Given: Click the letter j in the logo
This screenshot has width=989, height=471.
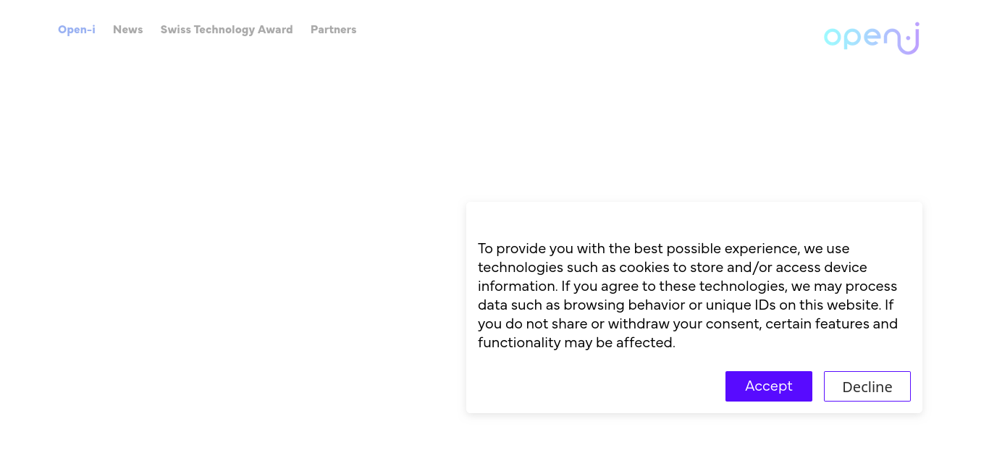Looking at the screenshot, I should [910, 38].
